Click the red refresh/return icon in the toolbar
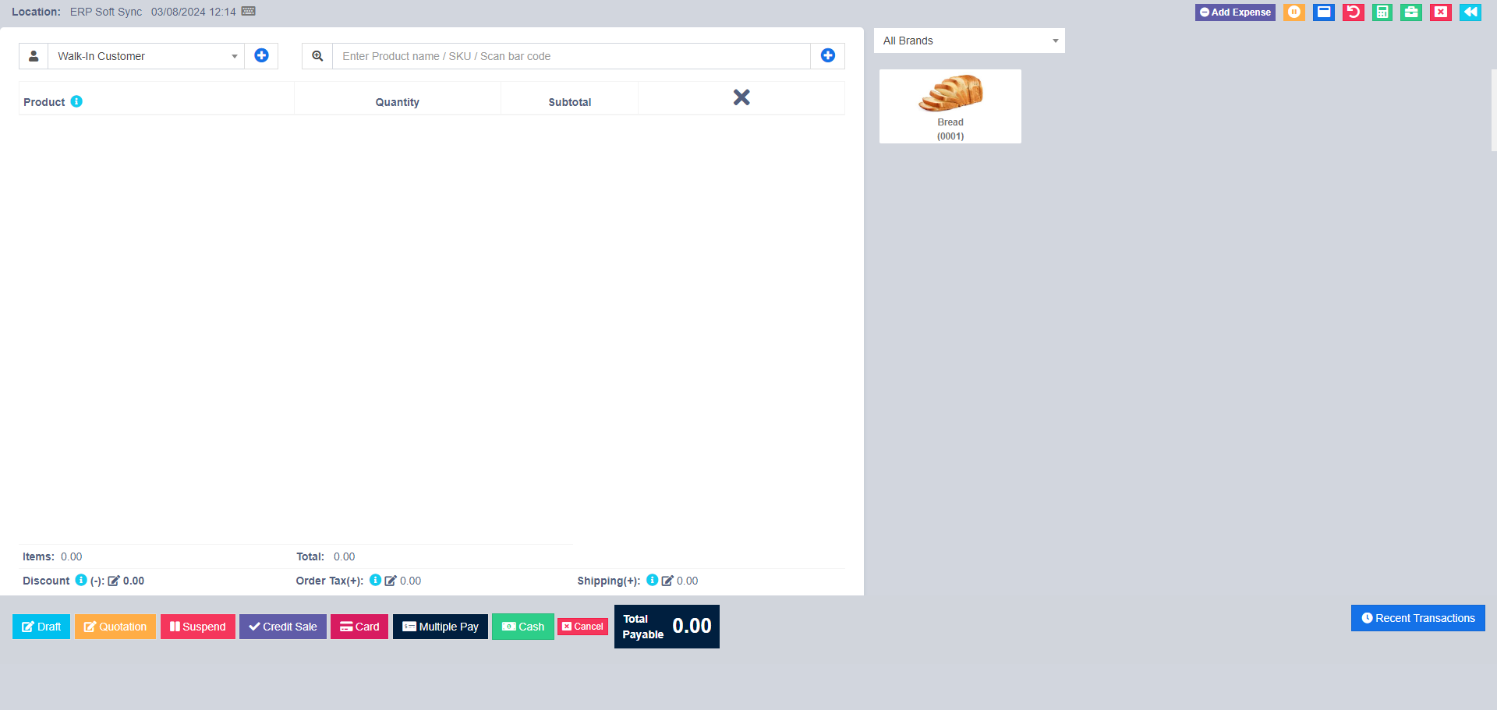Viewport: 1497px width, 710px height. pyautogui.click(x=1353, y=12)
